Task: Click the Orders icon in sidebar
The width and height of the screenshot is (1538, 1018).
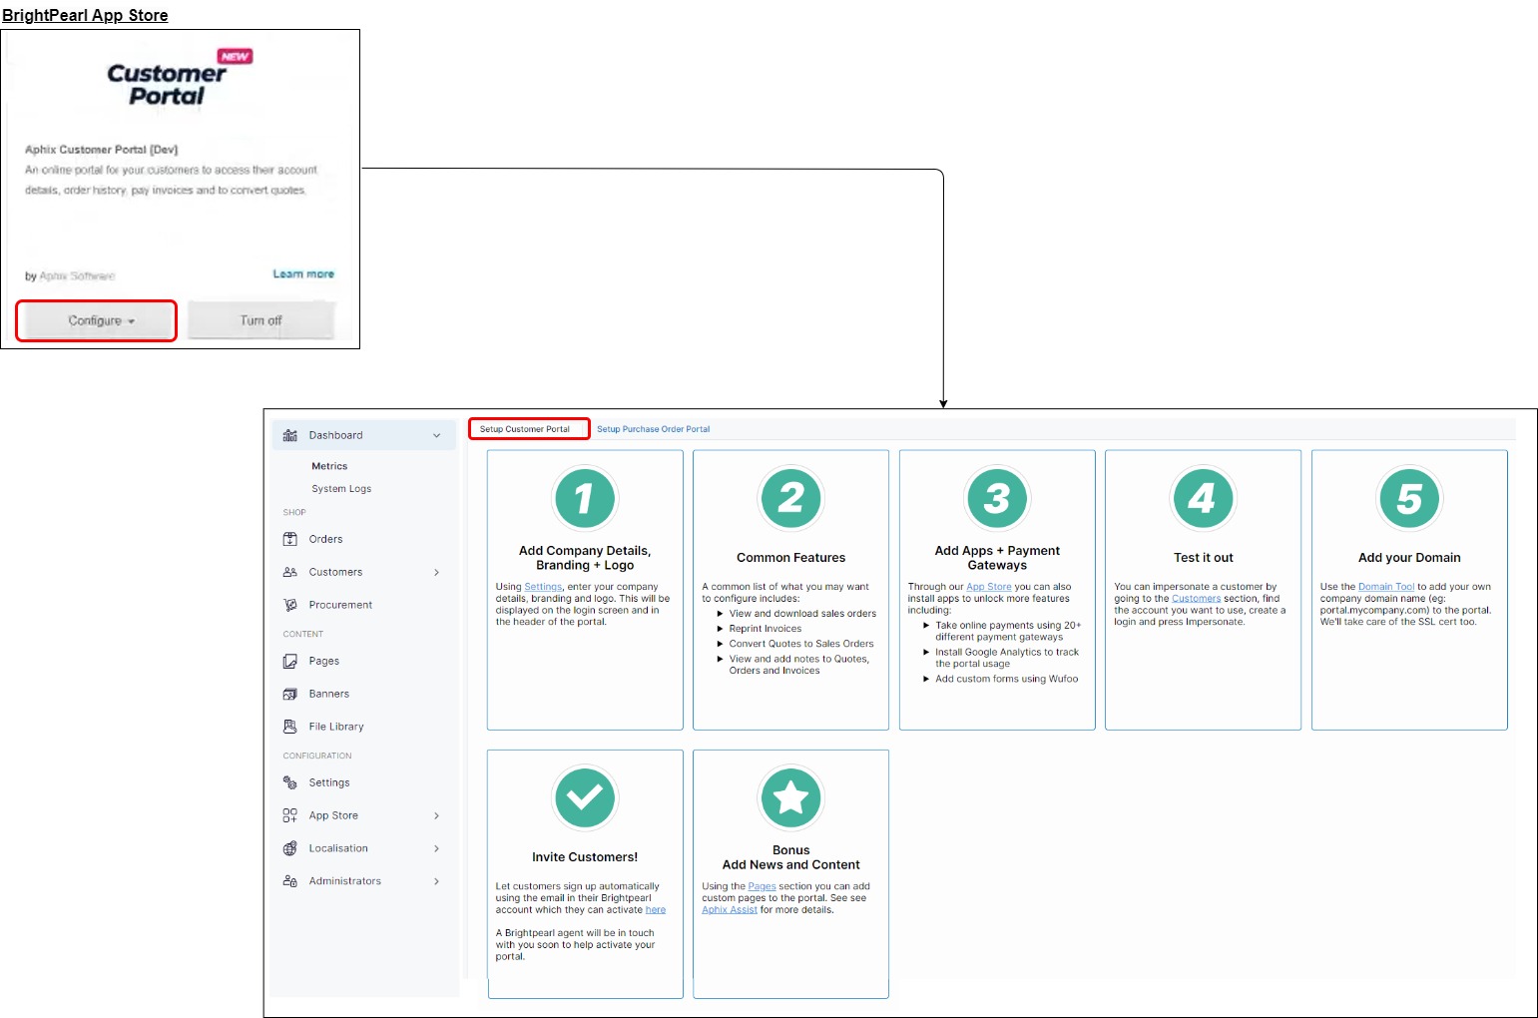Action: [290, 539]
